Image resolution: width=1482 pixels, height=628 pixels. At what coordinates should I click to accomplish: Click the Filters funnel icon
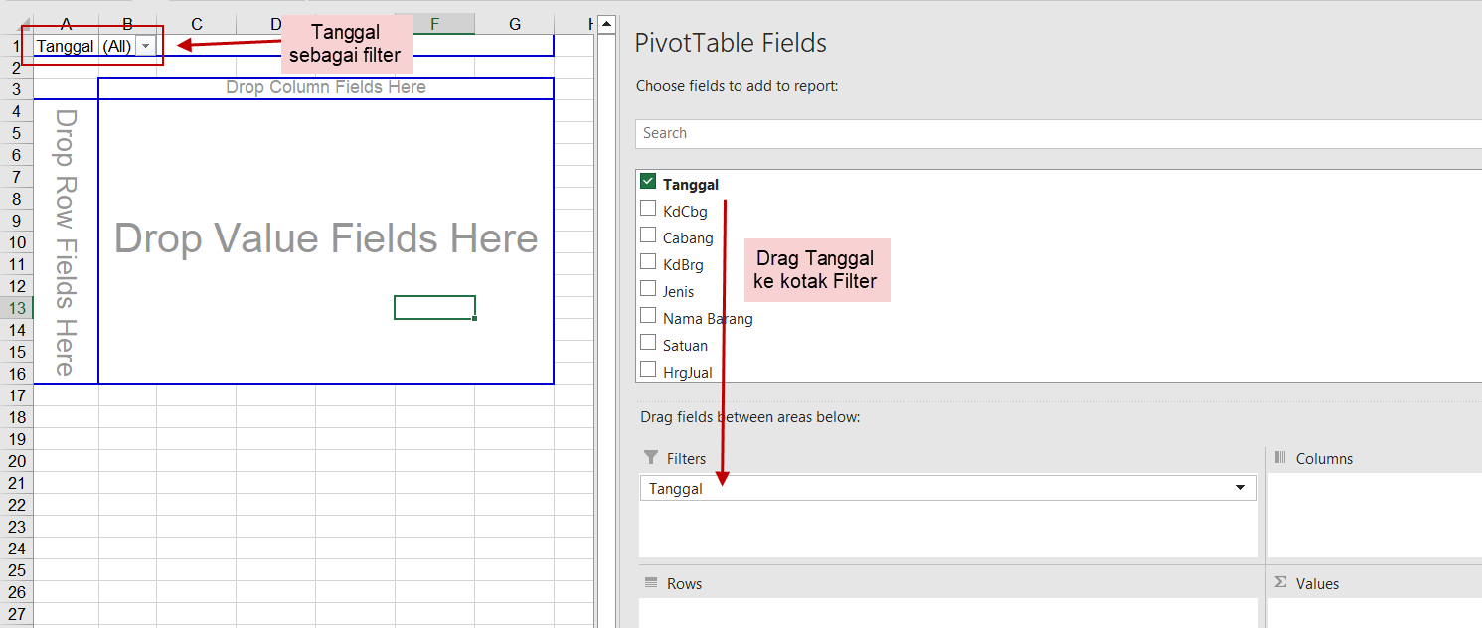651,458
